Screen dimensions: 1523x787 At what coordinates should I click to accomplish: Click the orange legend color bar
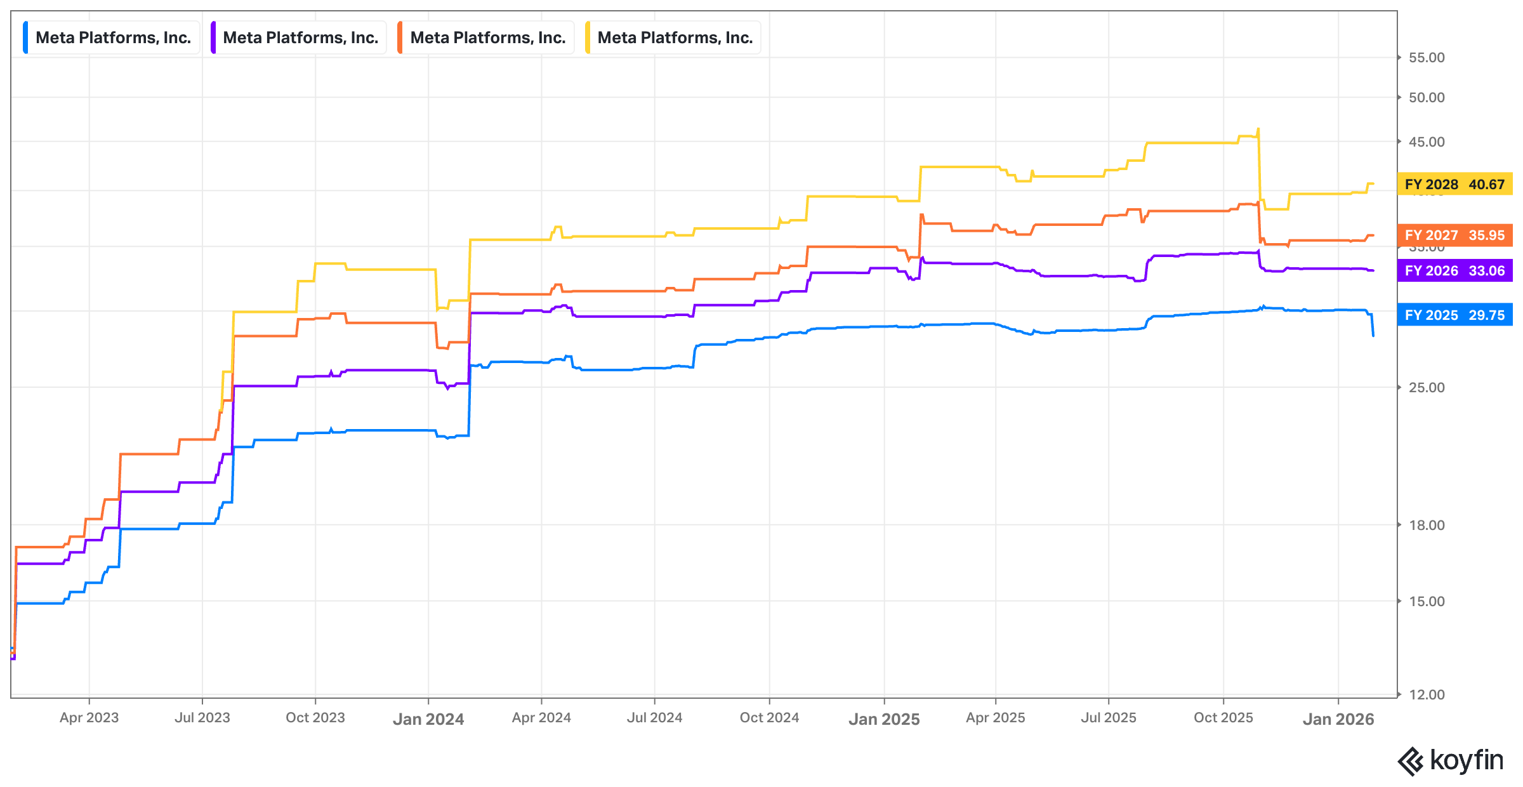point(400,37)
